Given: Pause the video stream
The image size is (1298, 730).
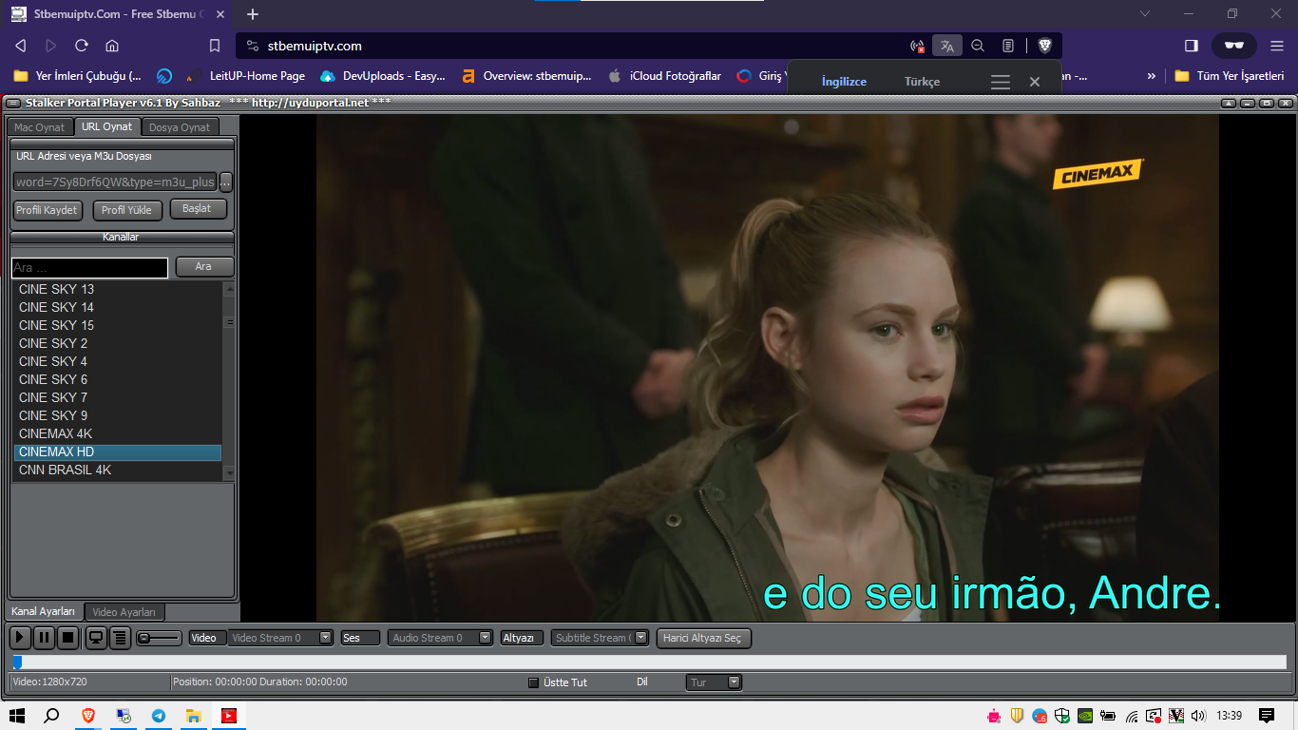Looking at the screenshot, I should (x=44, y=638).
